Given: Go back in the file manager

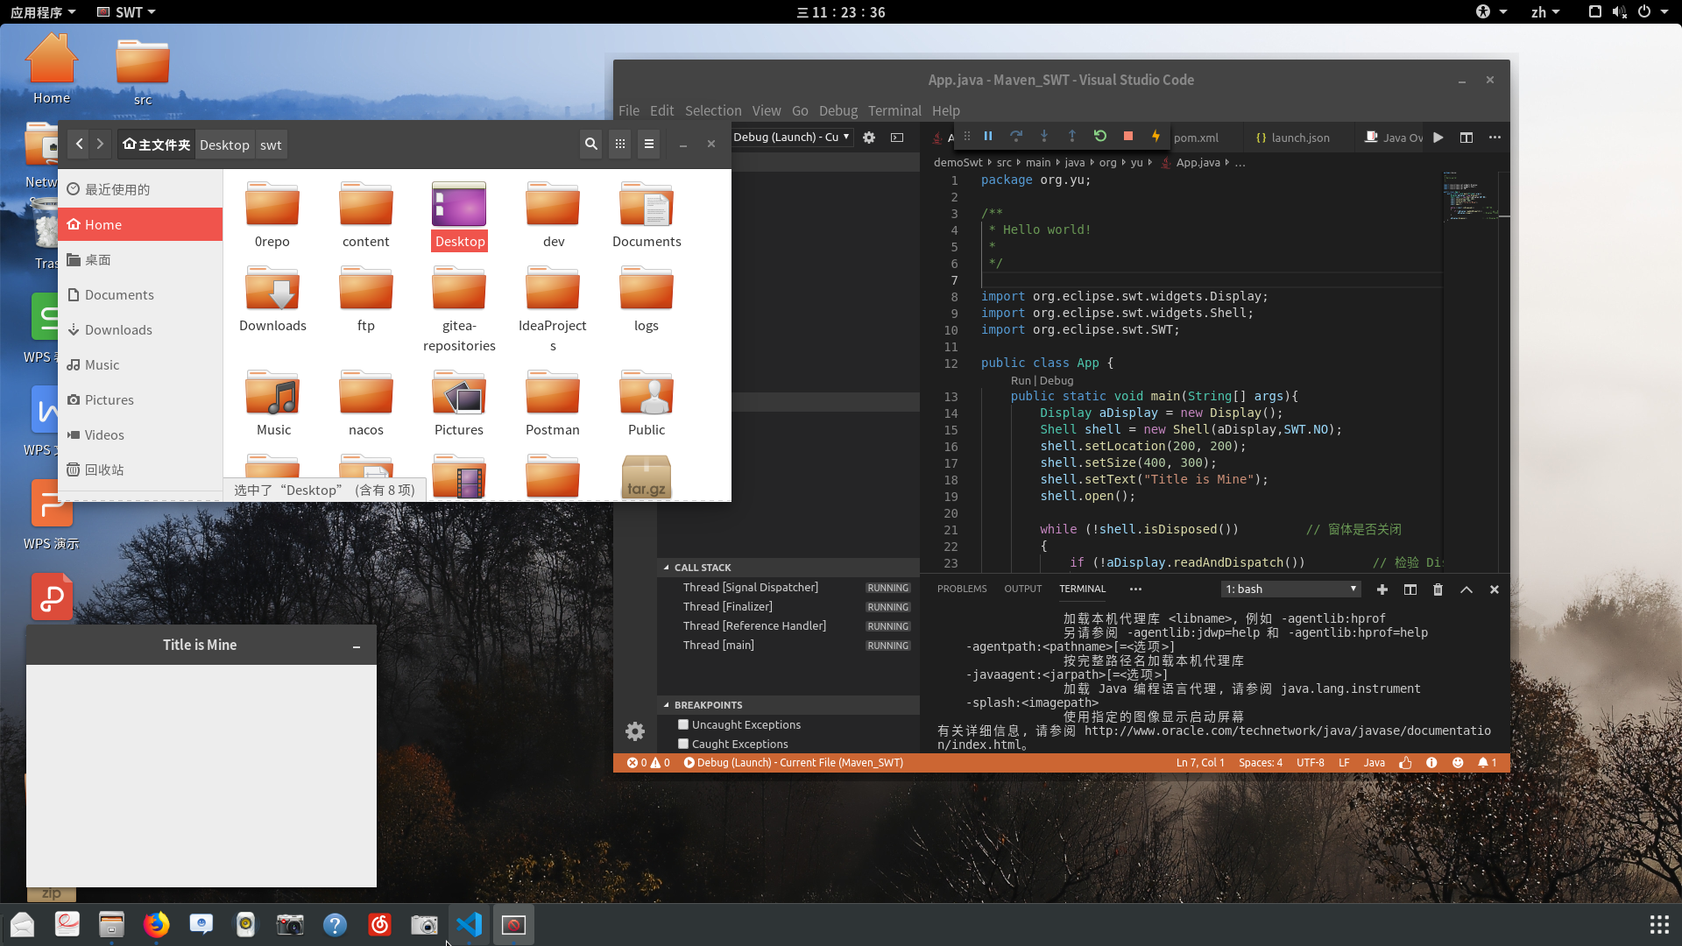Looking at the screenshot, I should tap(80, 145).
